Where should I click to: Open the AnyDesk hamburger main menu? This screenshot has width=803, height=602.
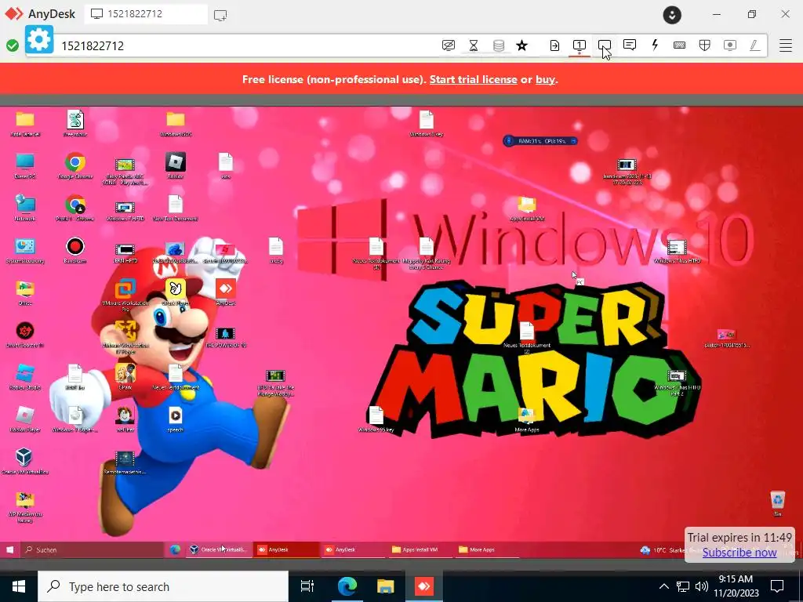point(786,45)
